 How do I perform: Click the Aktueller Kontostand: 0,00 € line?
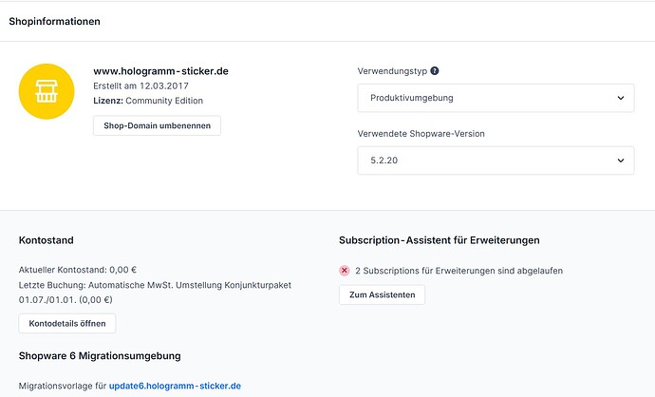(78, 270)
